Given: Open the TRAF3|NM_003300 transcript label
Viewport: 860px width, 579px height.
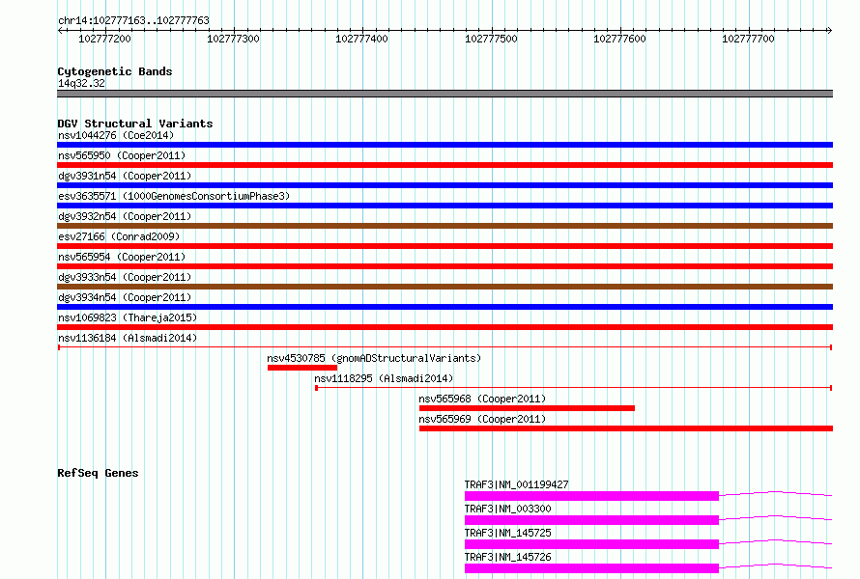Looking at the screenshot, I should coord(507,509).
